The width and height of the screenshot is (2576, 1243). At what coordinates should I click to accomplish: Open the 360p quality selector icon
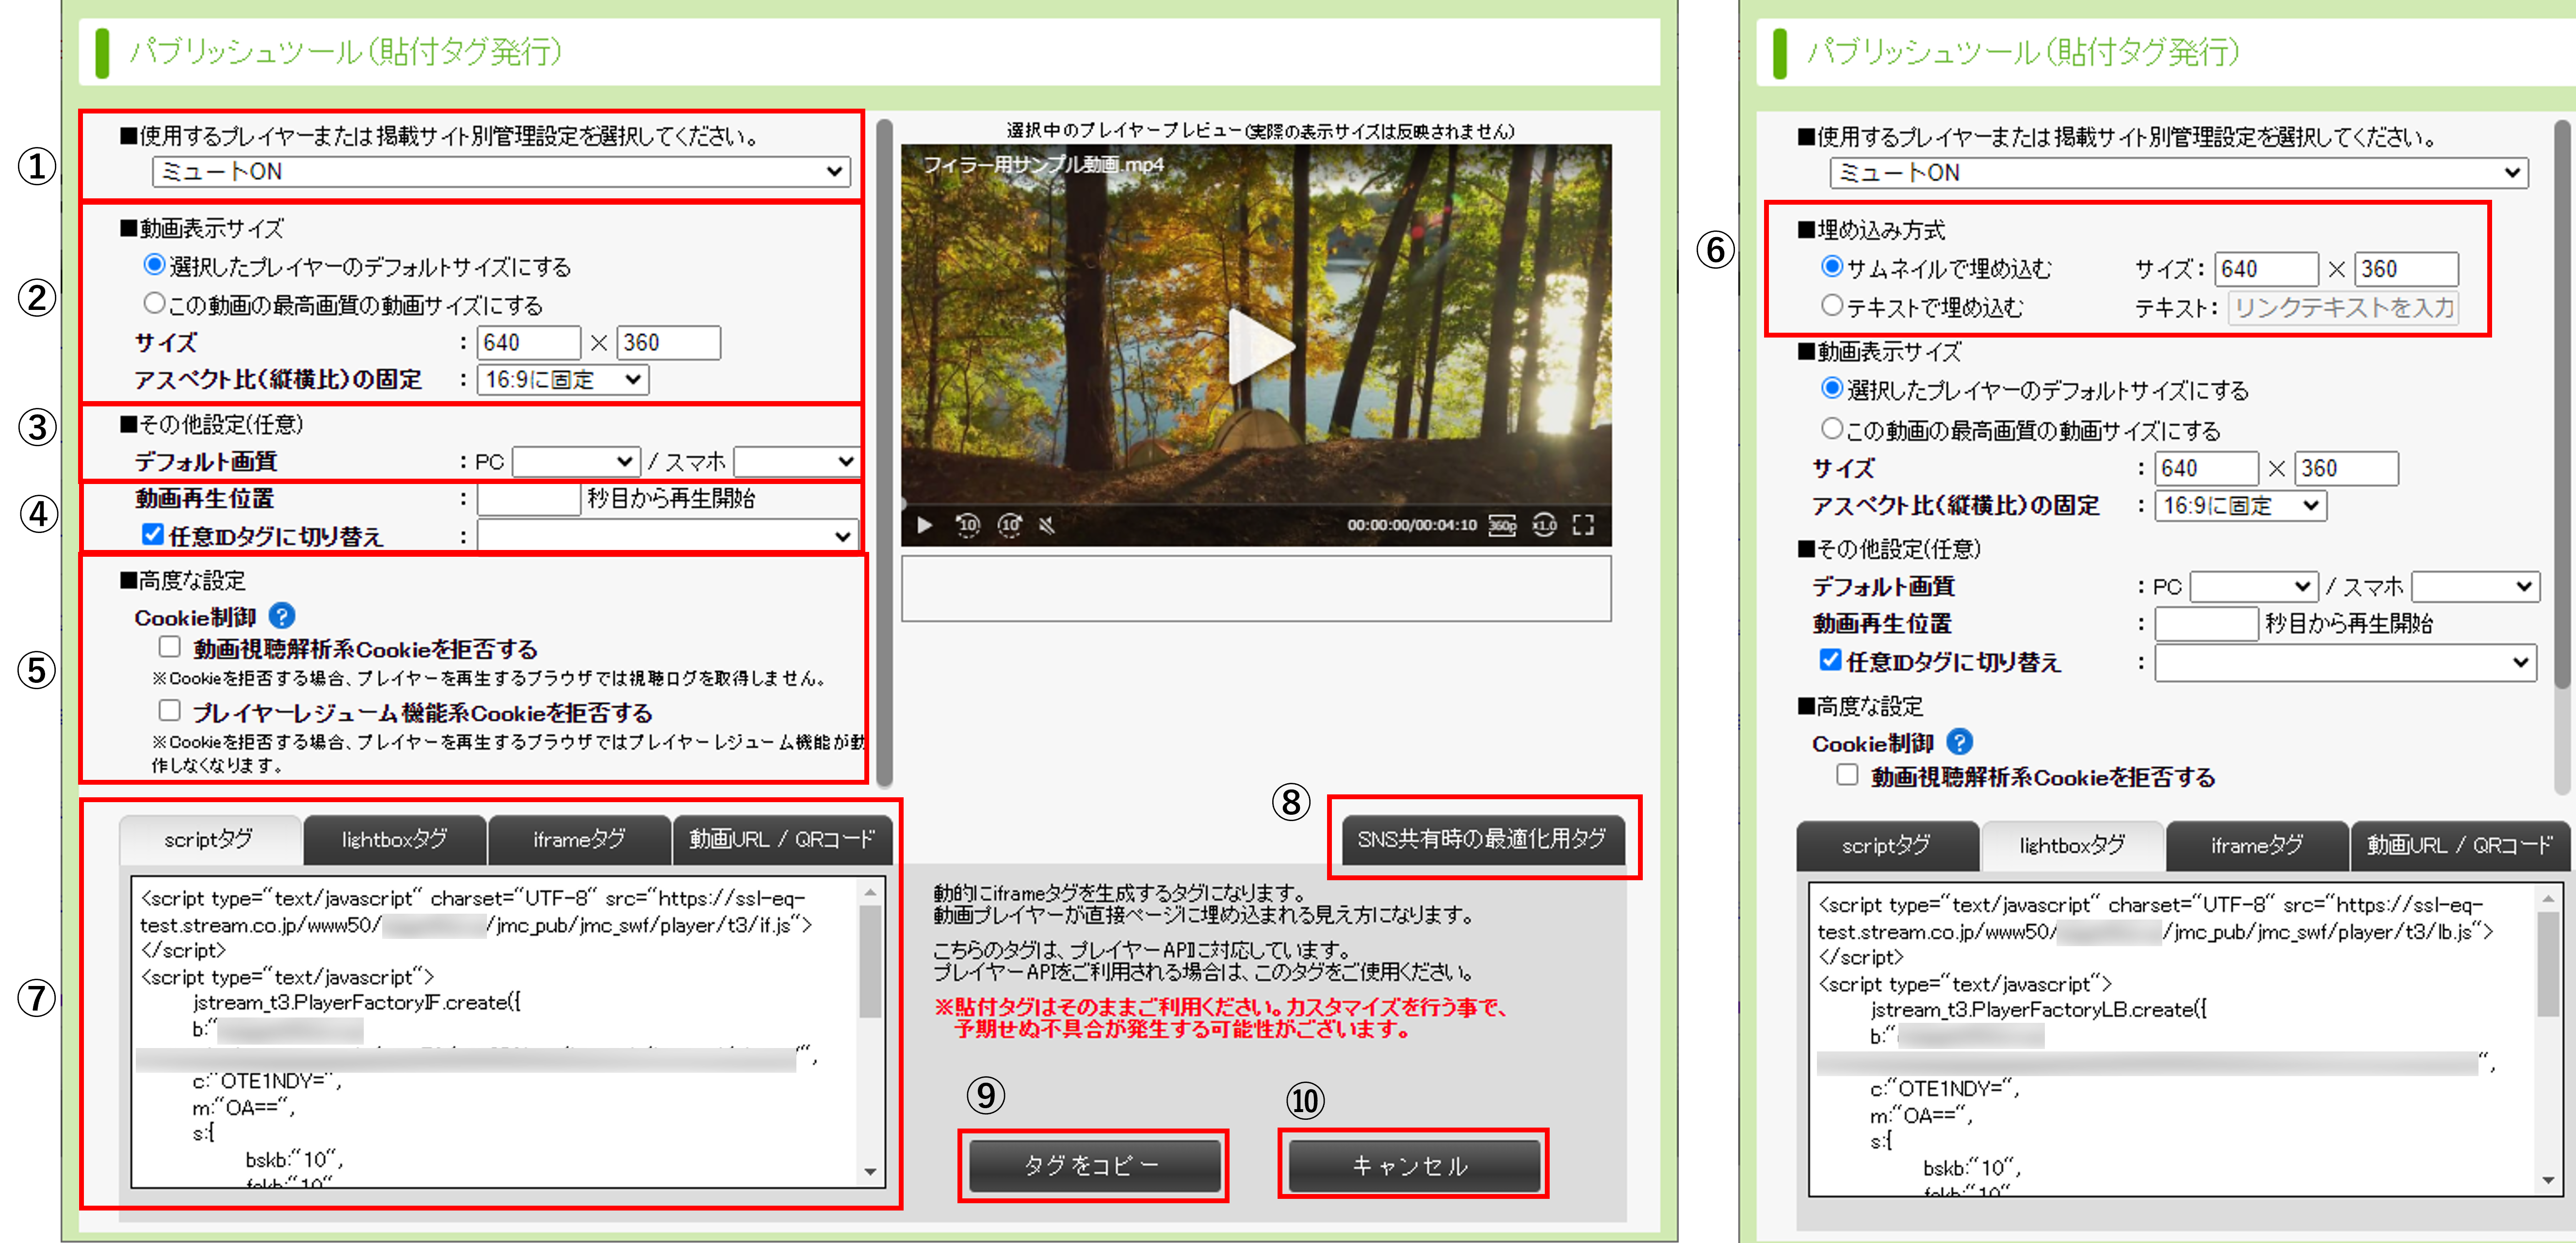(x=1502, y=525)
